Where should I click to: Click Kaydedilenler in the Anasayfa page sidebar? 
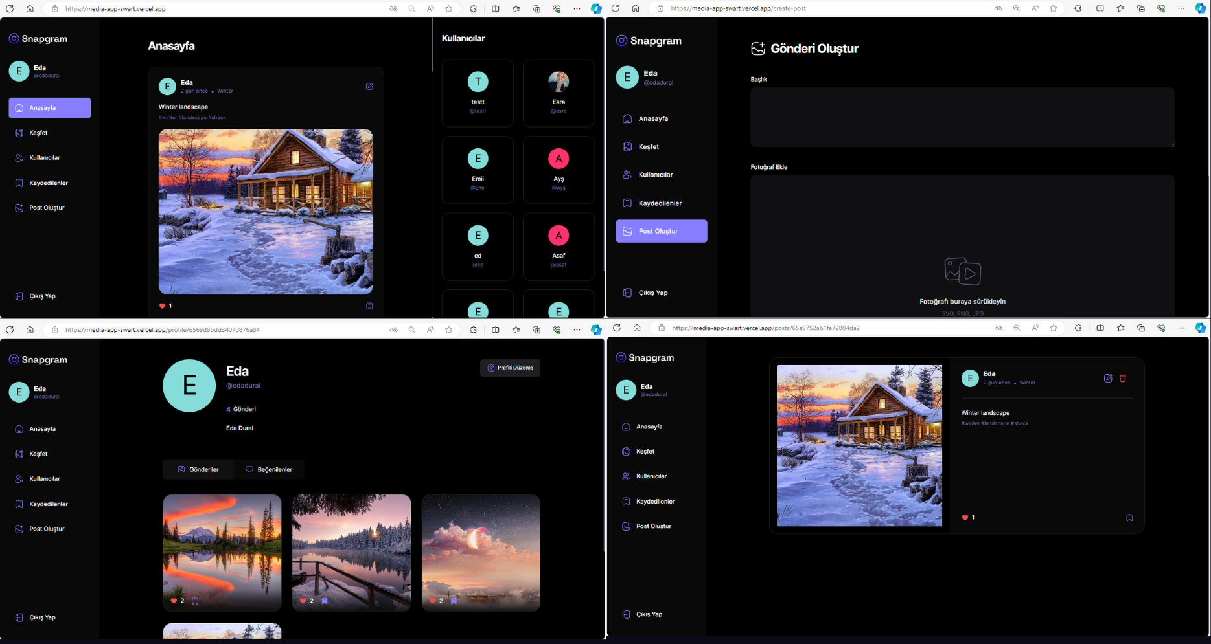pos(48,183)
